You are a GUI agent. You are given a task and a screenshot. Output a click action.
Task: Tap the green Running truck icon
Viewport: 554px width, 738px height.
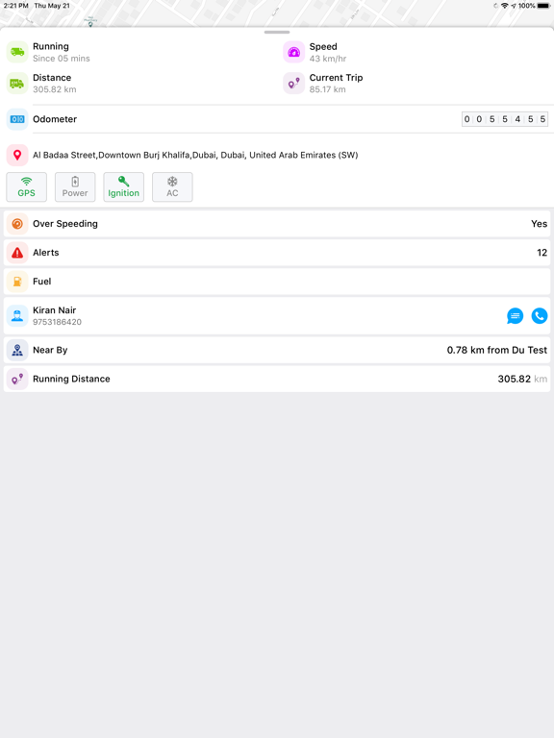pyautogui.click(x=17, y=52)
